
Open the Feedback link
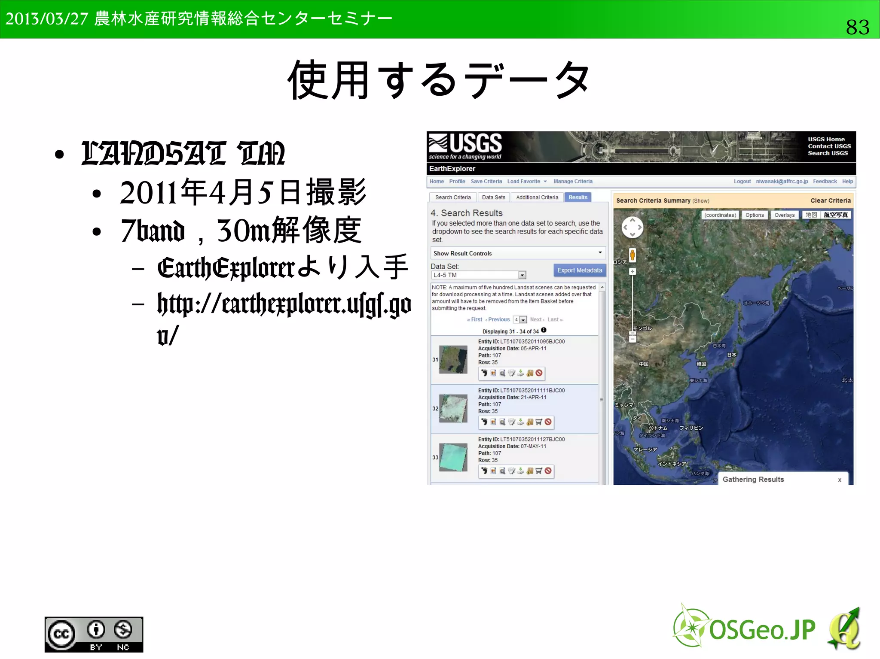click(825, 182)
